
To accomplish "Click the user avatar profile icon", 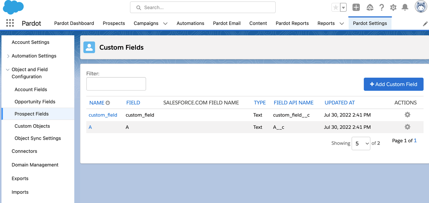I will (420, 7).
